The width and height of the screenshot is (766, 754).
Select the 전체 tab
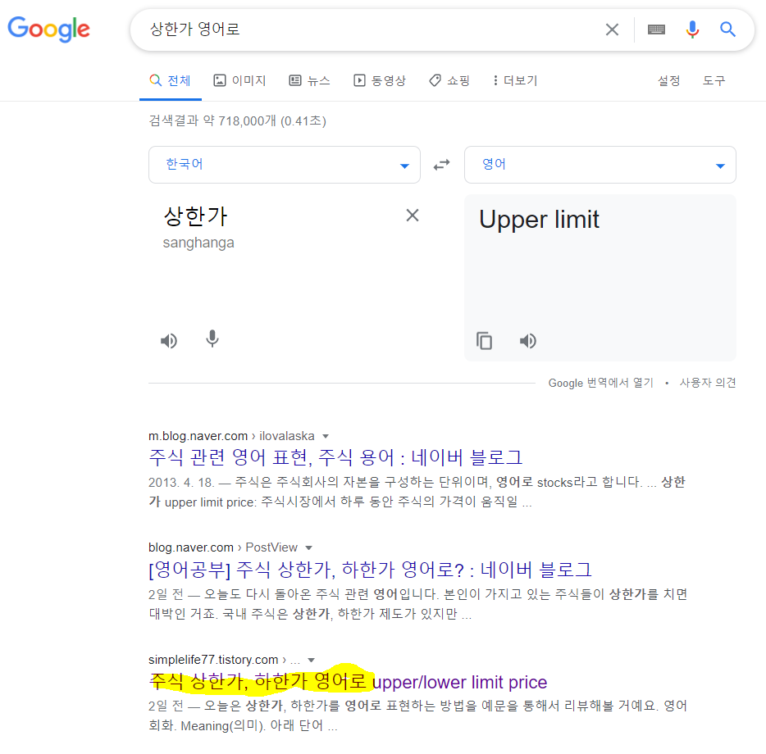tap(170, 80)
